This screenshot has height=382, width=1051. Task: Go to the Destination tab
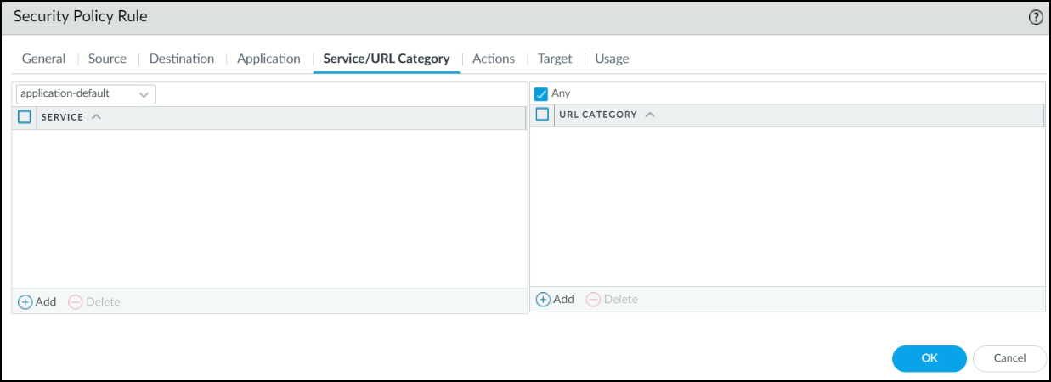point(182,59)
